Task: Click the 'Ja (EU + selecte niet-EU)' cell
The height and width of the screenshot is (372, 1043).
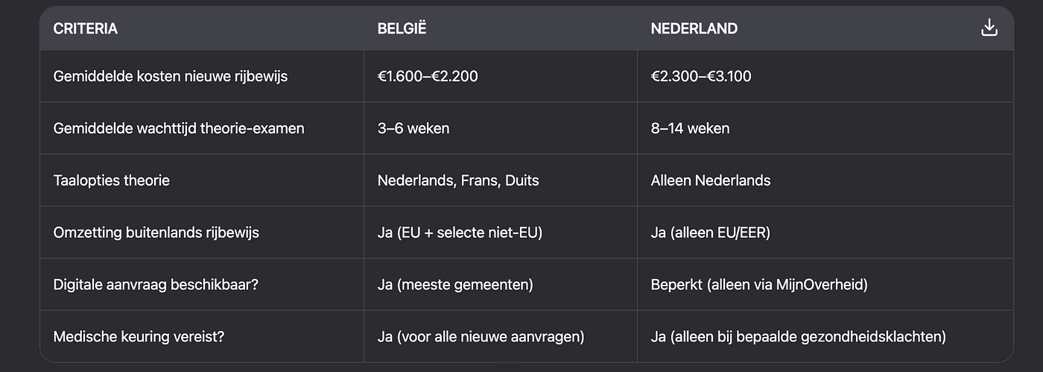Action: point(460,233)
